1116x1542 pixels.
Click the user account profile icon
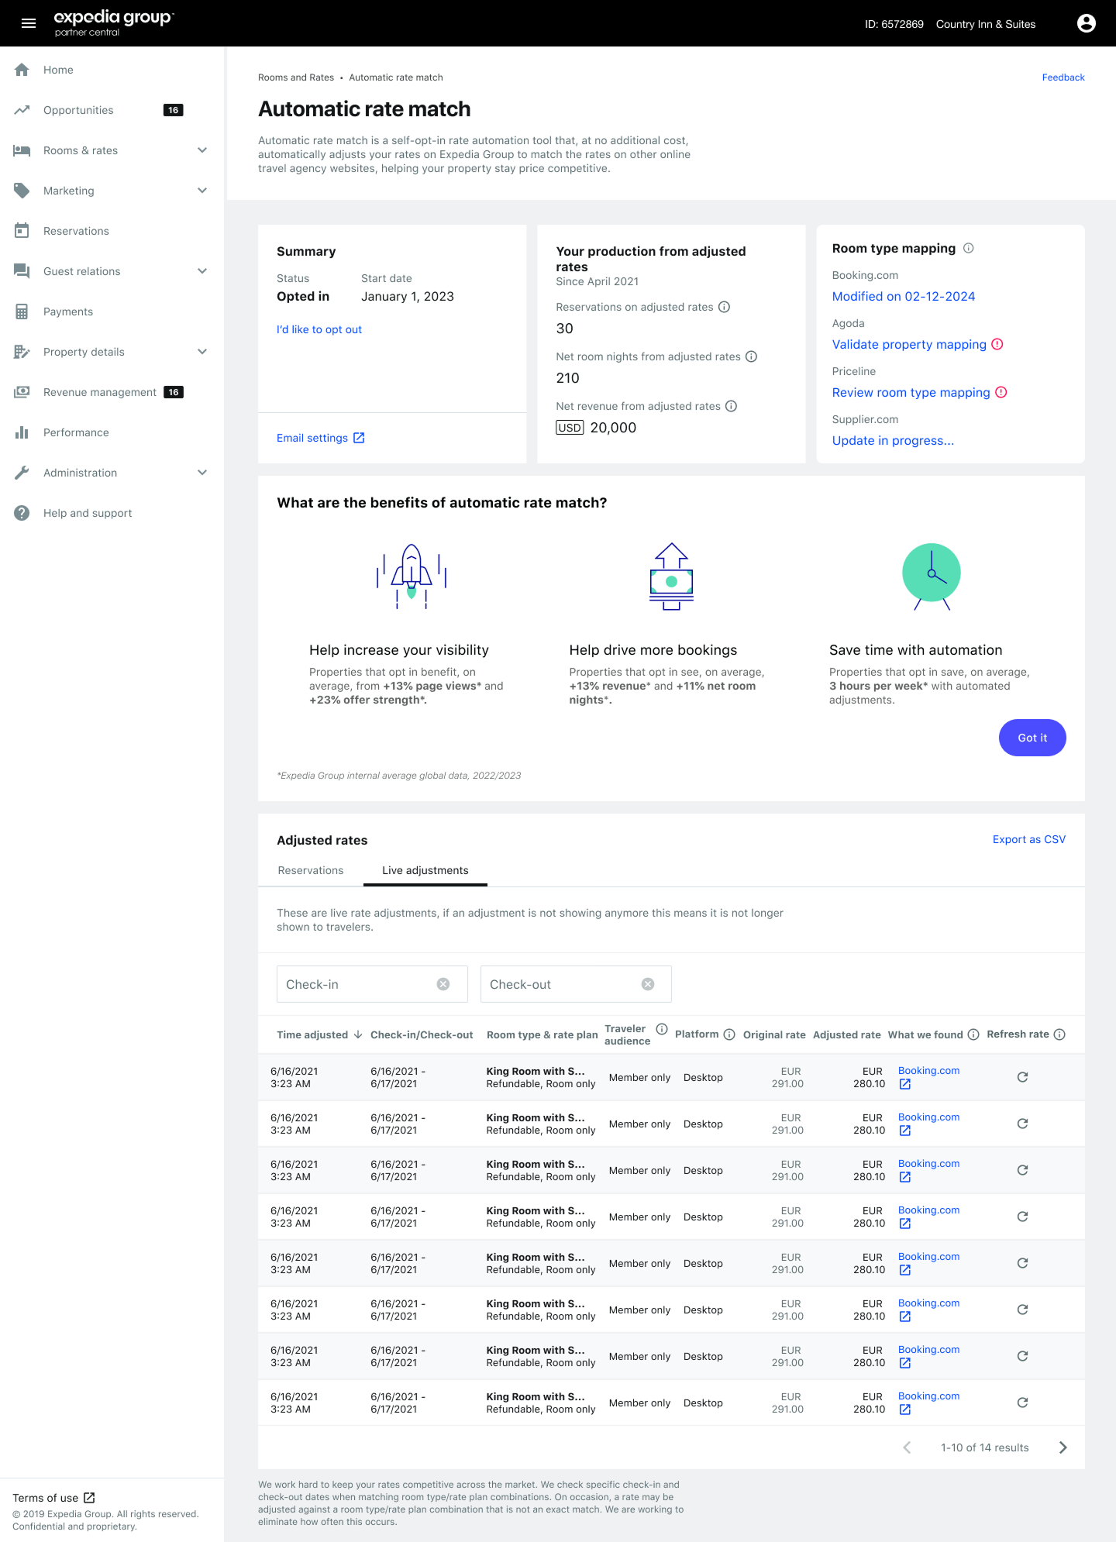[1086, 23]
